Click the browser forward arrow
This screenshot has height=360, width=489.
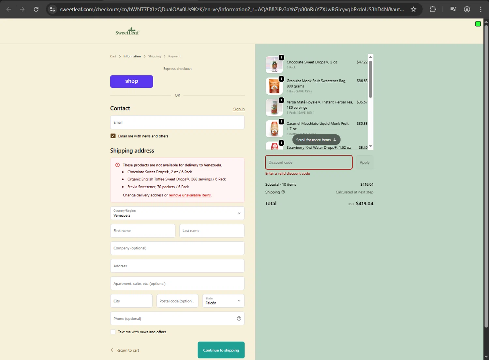pos(22,9)
